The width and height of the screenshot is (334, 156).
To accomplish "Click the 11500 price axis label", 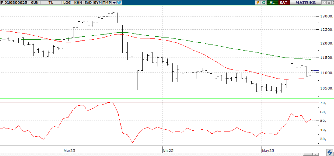I will [x=326, y=58].
